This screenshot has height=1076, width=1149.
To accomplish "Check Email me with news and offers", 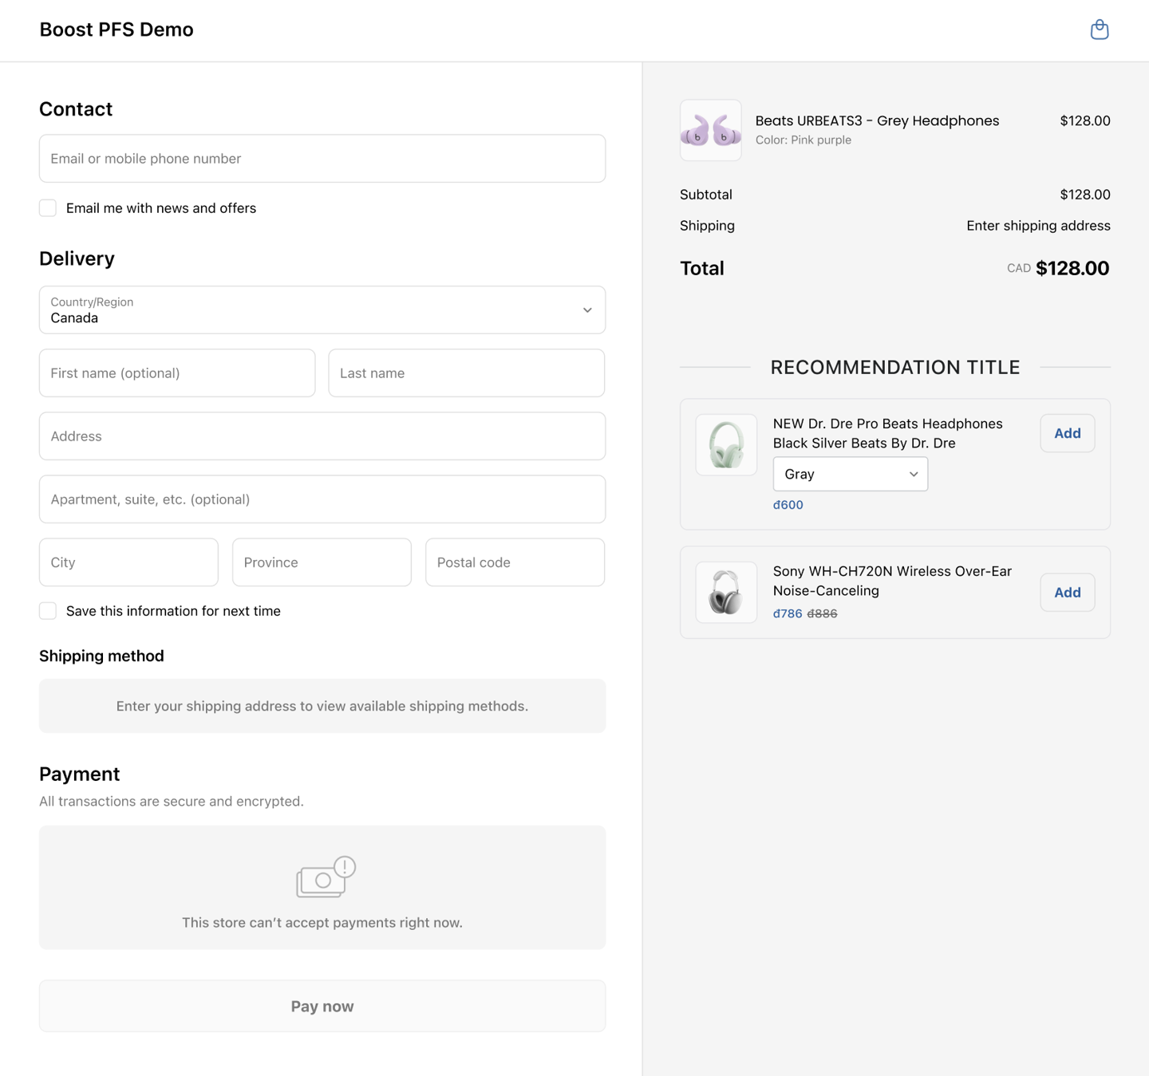I will click(48, 208).
